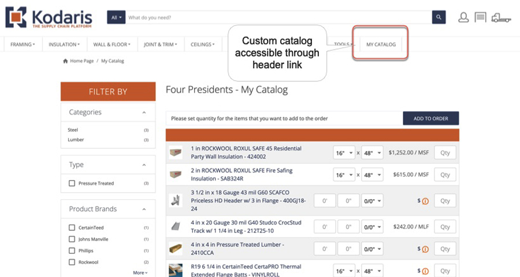Image resolution: width=520 pixels, height=277 pixels.
Task: Click price info icon for Pressure Treated Lumber row
Action: 425,249
